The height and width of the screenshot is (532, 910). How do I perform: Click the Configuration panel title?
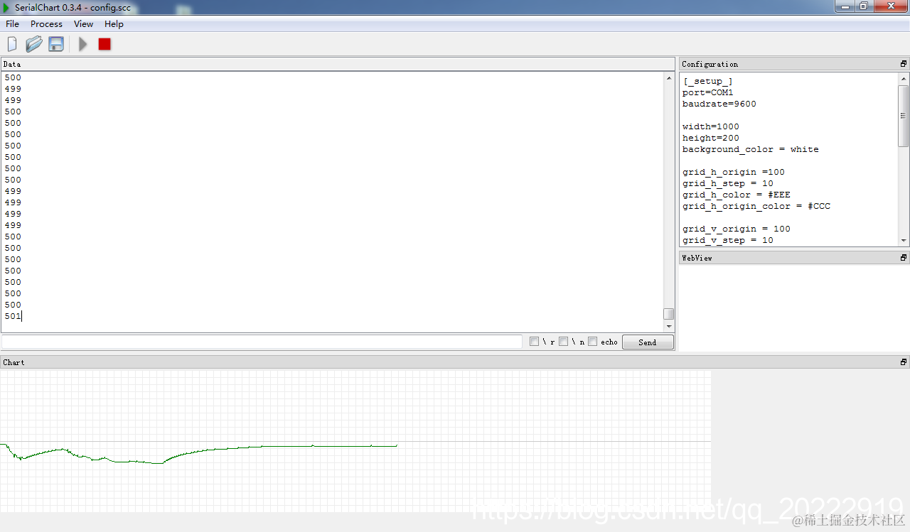coord(710,64)
